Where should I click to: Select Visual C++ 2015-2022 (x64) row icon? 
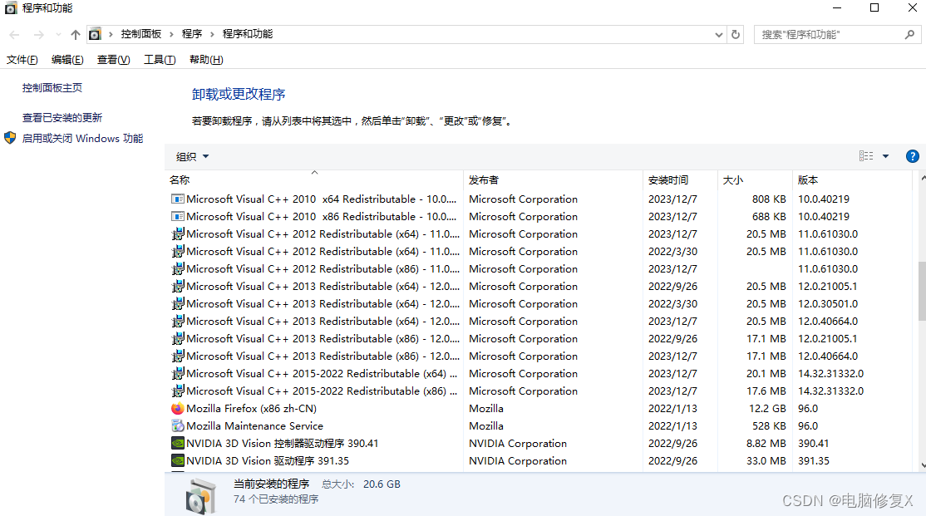coord(177,374)
